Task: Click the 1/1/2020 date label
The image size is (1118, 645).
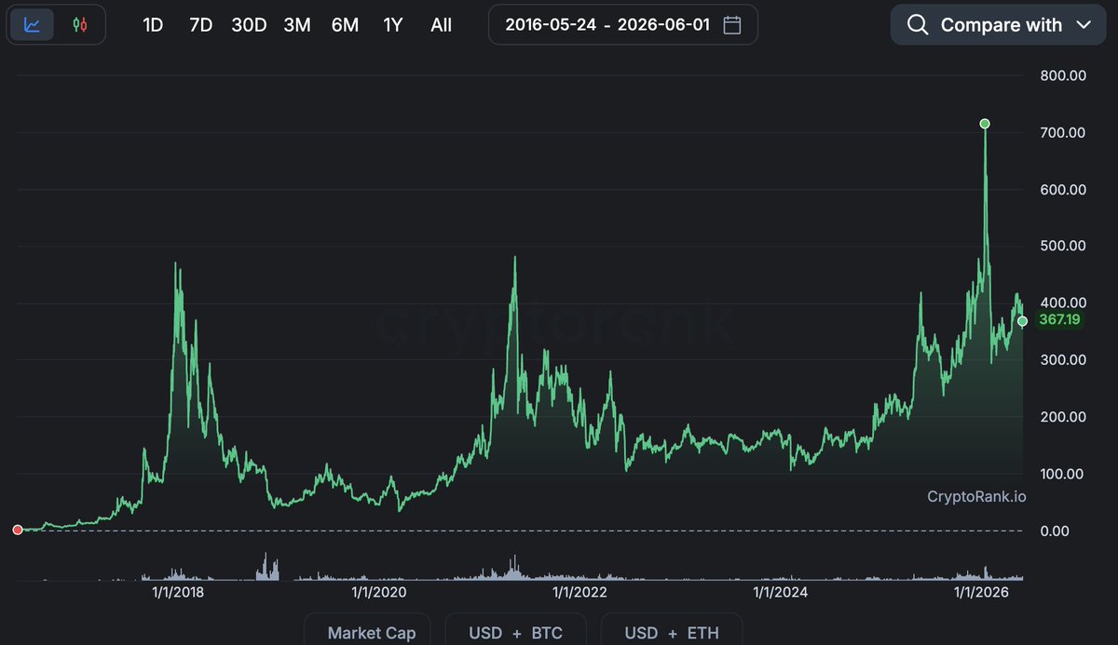Action: pyautogui.click(x=379, y=591)
